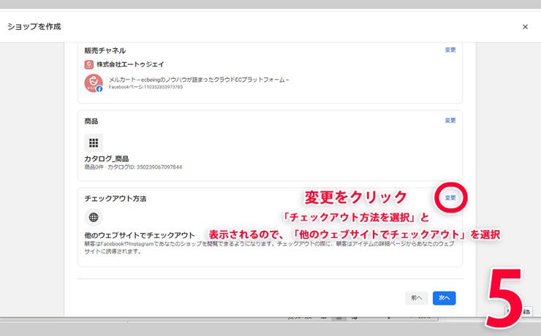Click 変更 link for チェックアウト方法 section
This screenshot has height=336, width=541.
click(x=450, y=198)
